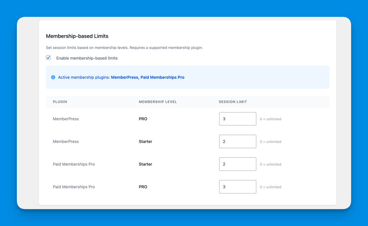Click the Paid Memberships Pro name in the last row

(x=74, y=187)
